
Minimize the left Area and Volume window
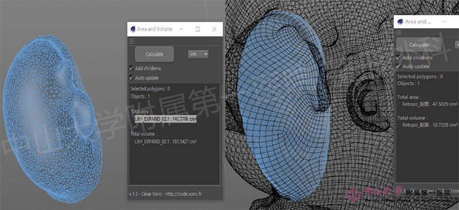(181, 29)
